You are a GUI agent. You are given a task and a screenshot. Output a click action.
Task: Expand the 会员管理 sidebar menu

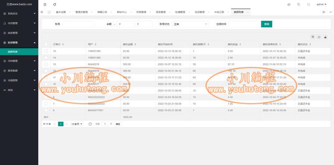[x=19, y=23]
